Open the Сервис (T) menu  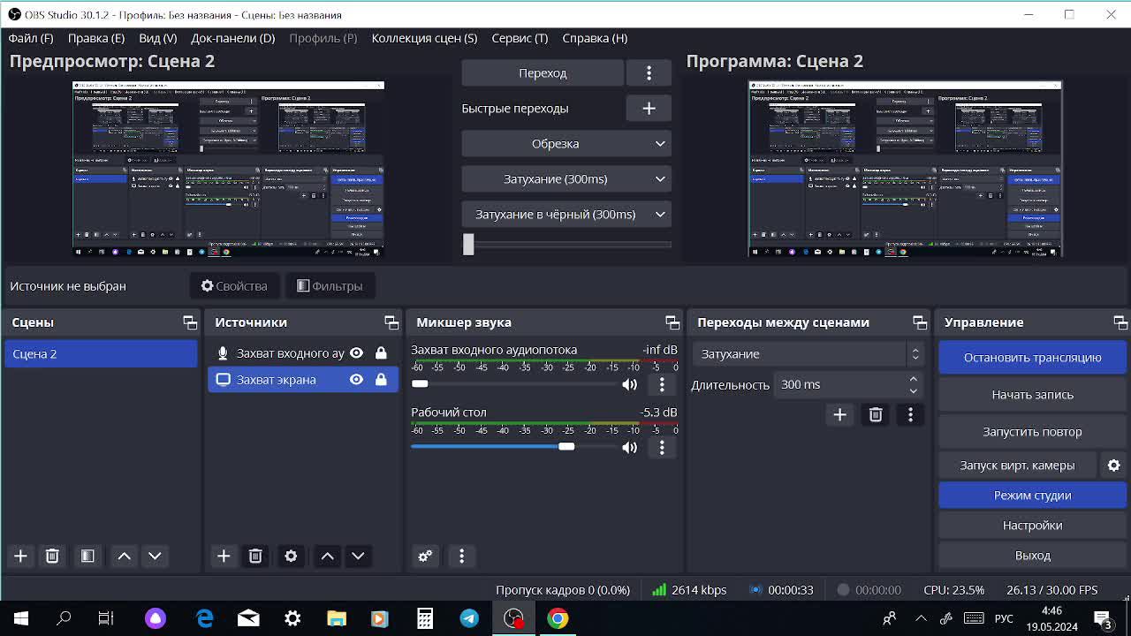(x=520, y=38)
